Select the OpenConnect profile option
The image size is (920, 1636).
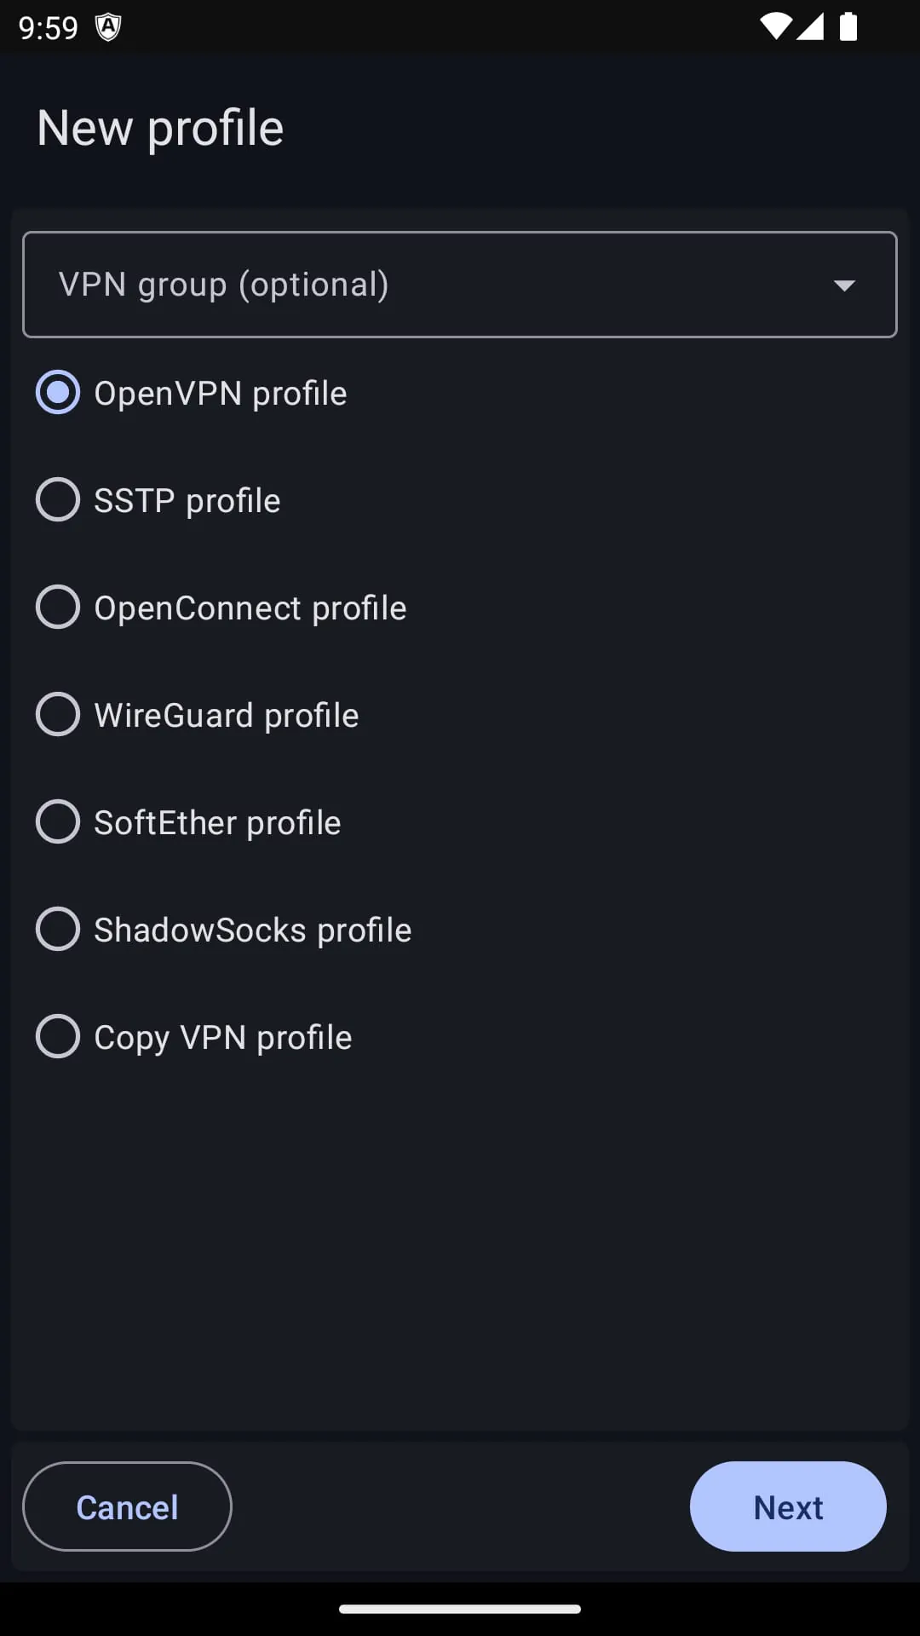(250, 607)
